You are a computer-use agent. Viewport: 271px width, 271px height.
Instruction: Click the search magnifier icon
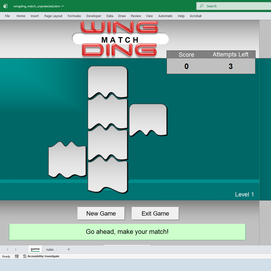pyautogui.click(x=202, y=6)
